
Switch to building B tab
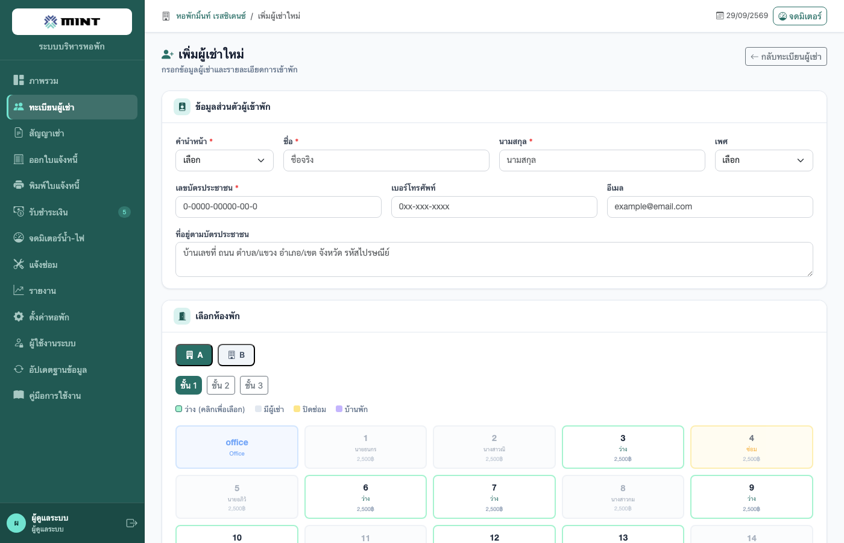[x=236, y=355]
